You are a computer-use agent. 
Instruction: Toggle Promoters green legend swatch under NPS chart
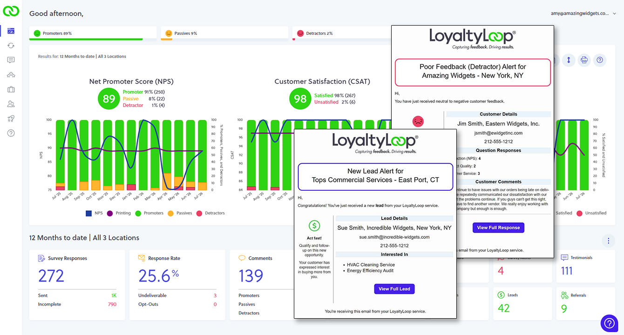pos(138,213)
